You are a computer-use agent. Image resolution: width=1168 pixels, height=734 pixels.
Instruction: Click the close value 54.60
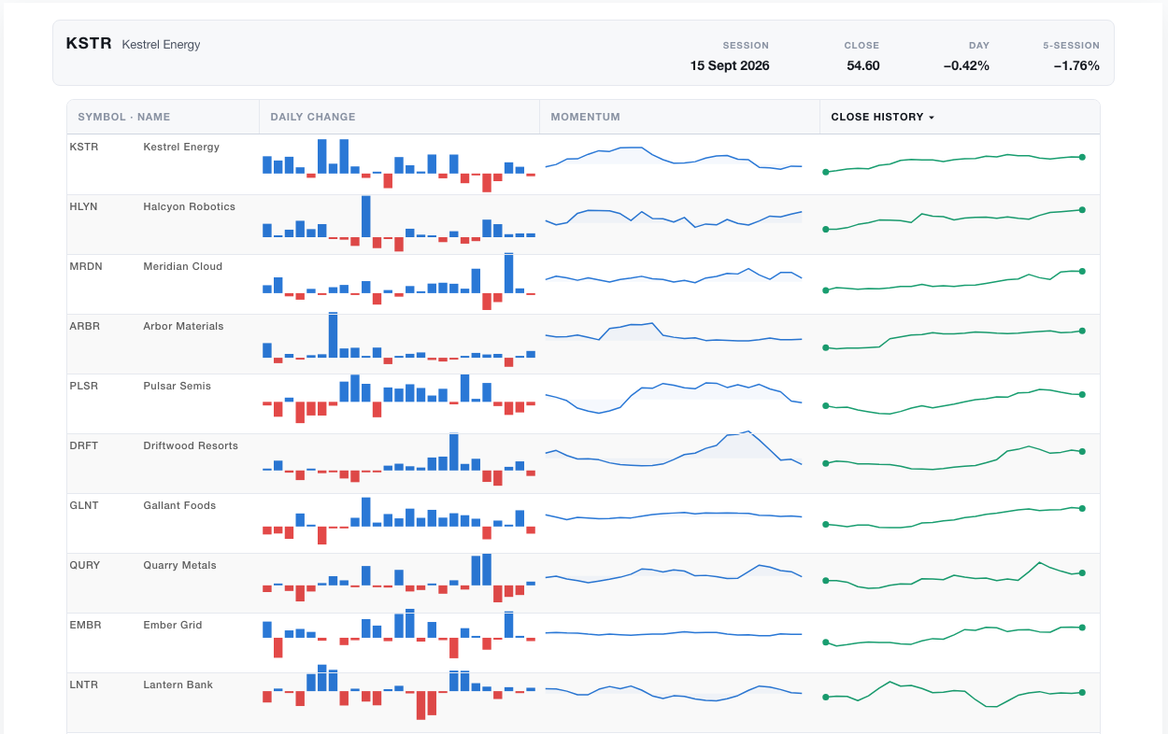863,65
